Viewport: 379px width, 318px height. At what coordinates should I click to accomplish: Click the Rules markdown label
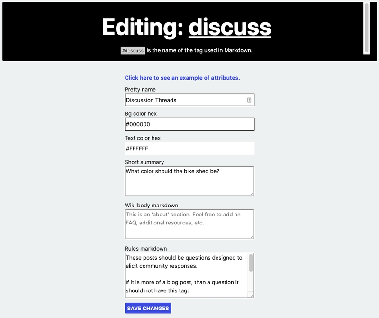[146, 249]
